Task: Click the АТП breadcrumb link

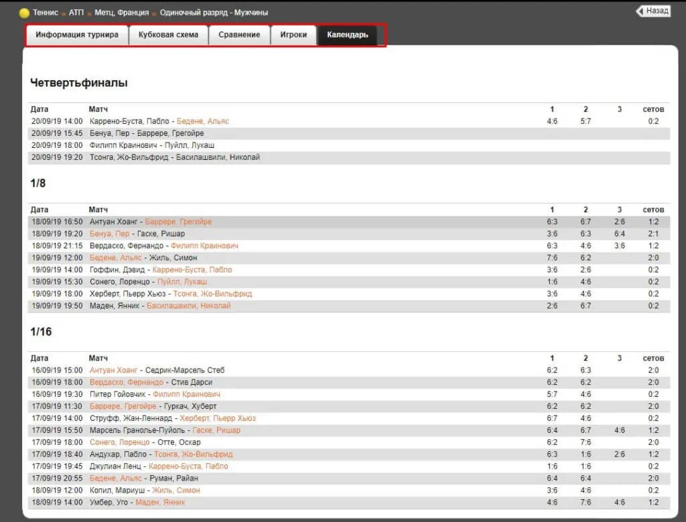Action: [x=76, y=13]
